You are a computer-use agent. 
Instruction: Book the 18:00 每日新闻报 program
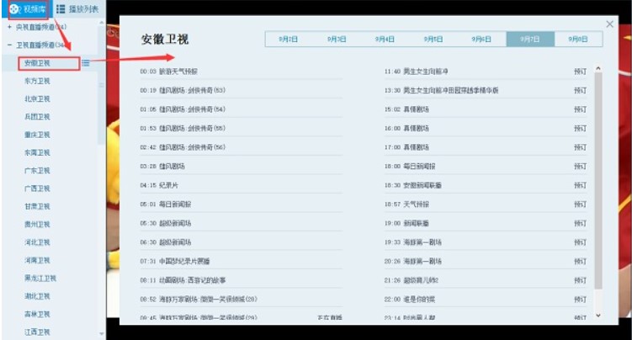pyautogui.click(x=580, y=166)
